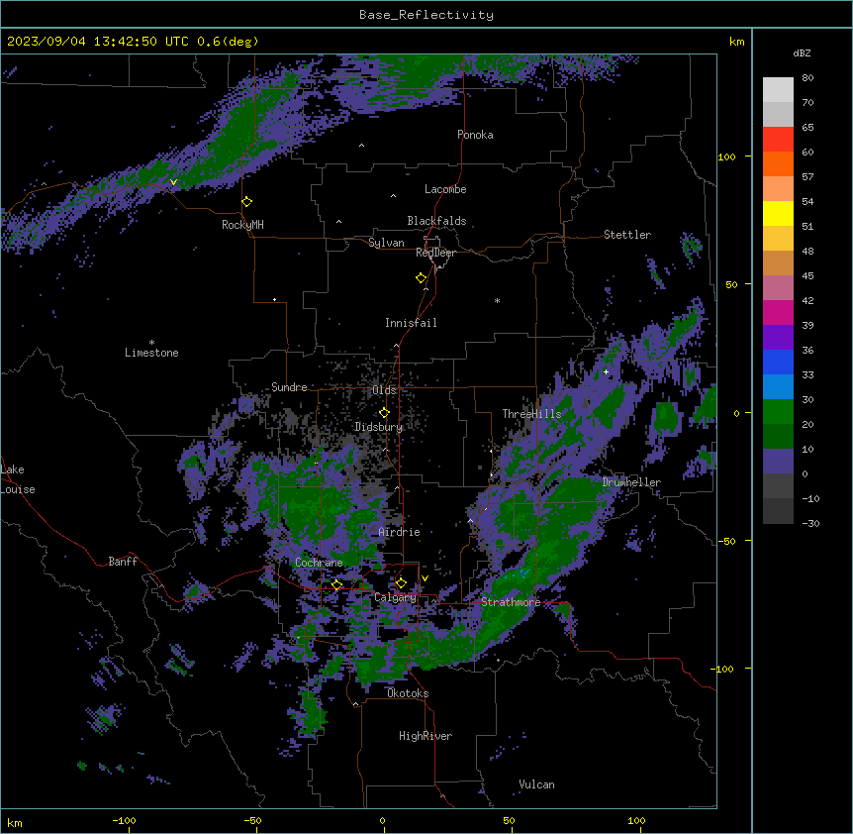Click the Lake Louise label
The width and height of the screenshot is (853, 834).
pyautogui.click(x=18, y=479)
